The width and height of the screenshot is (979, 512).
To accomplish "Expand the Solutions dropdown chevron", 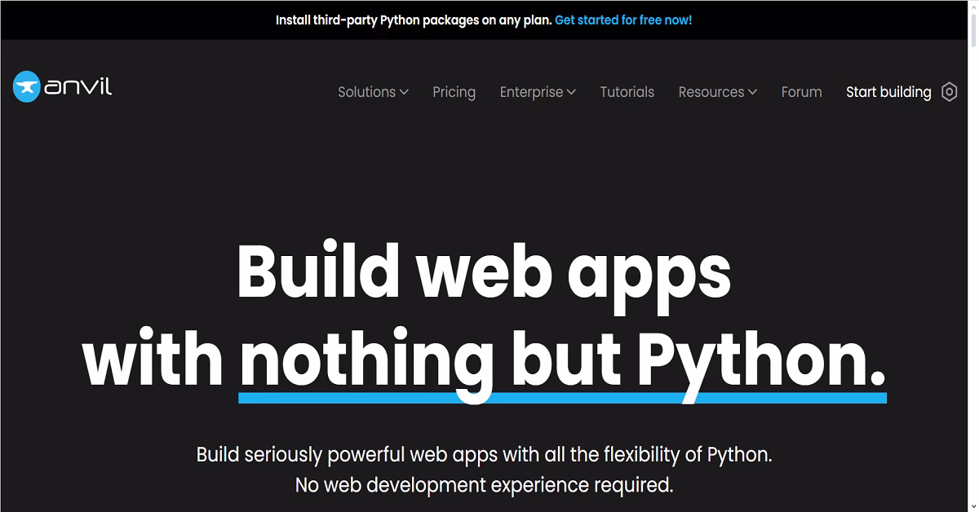I will (404, 92).
